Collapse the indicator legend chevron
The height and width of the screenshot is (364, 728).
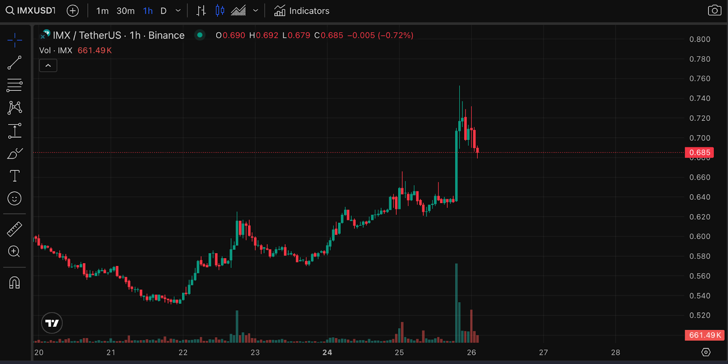pos(48,66)
